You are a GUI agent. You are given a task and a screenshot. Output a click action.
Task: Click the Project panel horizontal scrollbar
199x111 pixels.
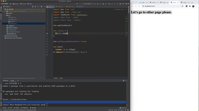tap(19, 78)
